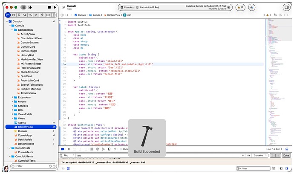Toggle the right inspector panel
The width and height of the screenshot is (294, 174).
coord(287,7)
